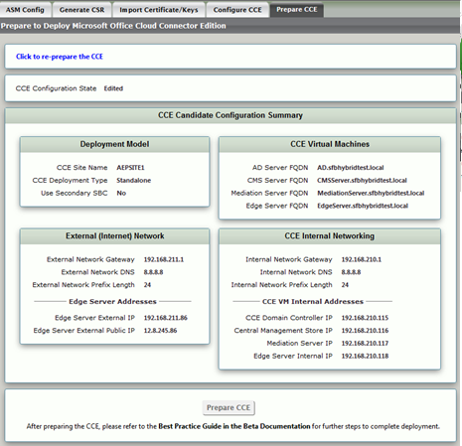The image size is (462, 446).
Task: Go to Import Certificate/Keys tab
Action: [159, 10]
